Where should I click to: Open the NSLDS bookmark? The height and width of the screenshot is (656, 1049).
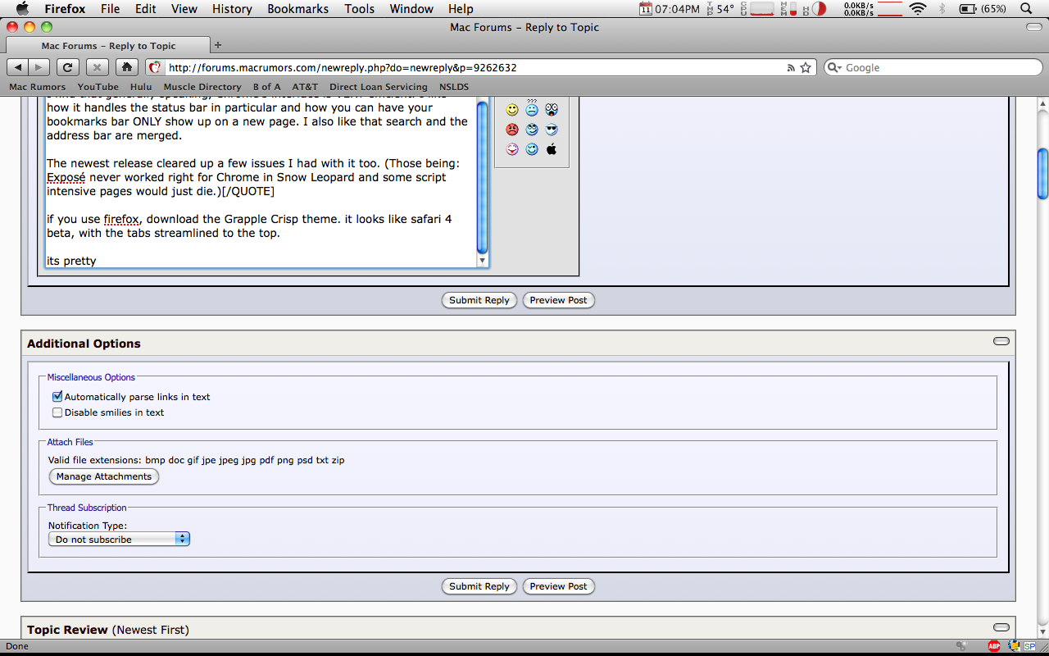click(x=454, y=87)
